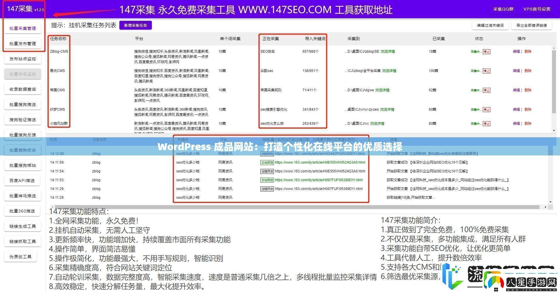Viewport: 560px width, 293px height.
Task: Click the 新增采集任务 button
Action: click(x=135, y=25)
